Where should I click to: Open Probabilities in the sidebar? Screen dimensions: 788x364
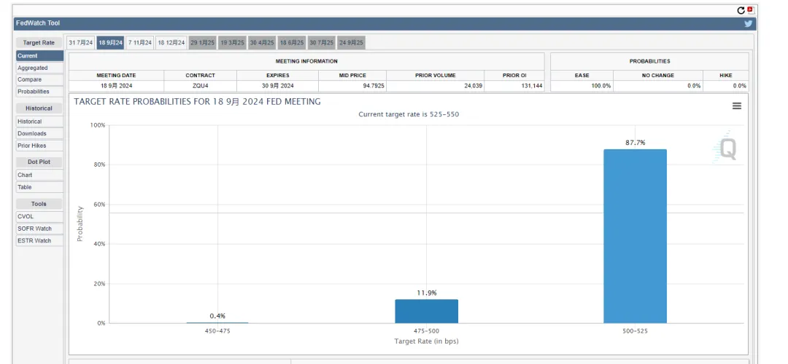tap(39, 92)
